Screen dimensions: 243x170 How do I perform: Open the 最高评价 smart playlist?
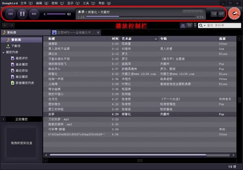point(22,58)
